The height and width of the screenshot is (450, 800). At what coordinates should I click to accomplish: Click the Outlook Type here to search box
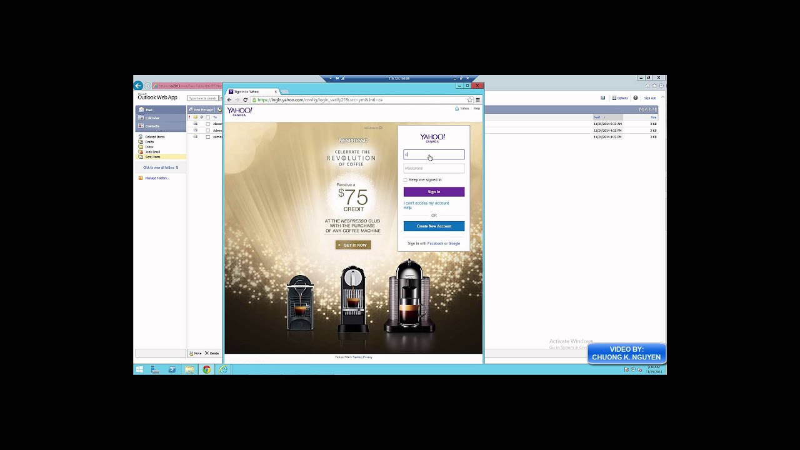pos(202,98)
